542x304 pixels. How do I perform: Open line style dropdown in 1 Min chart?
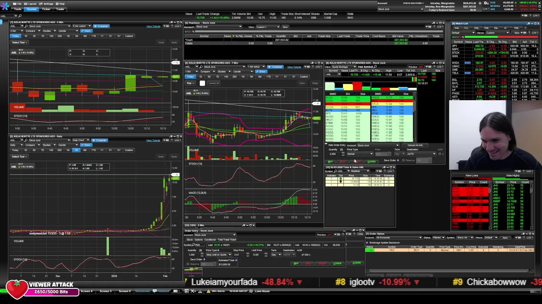point(214,83)
